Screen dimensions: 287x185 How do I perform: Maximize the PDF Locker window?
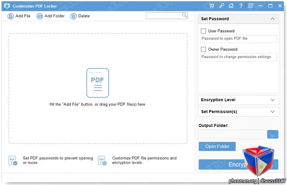tap(270, 6)
